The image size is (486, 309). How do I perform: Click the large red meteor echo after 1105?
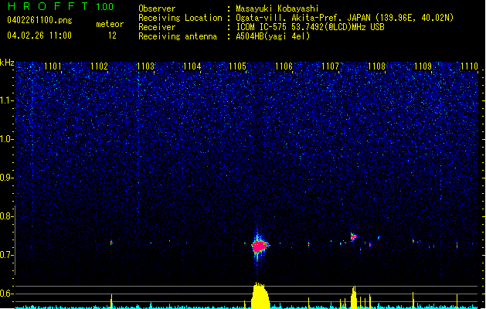coord(260,246)
